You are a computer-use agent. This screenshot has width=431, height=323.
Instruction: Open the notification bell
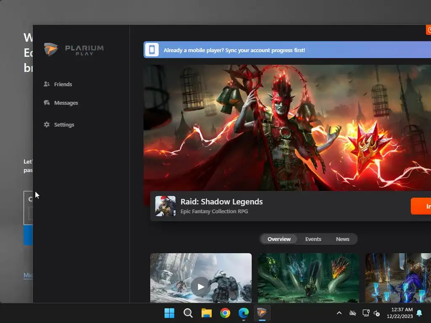[x=420, y=313]
